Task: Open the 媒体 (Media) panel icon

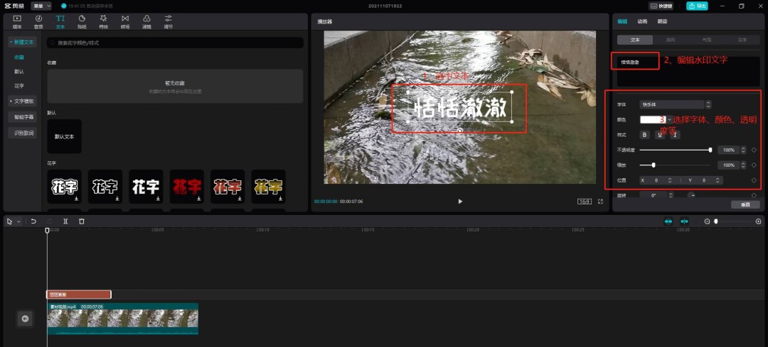Action: point(17,19)
